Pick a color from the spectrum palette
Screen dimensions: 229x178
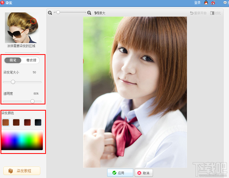point(22,140)
